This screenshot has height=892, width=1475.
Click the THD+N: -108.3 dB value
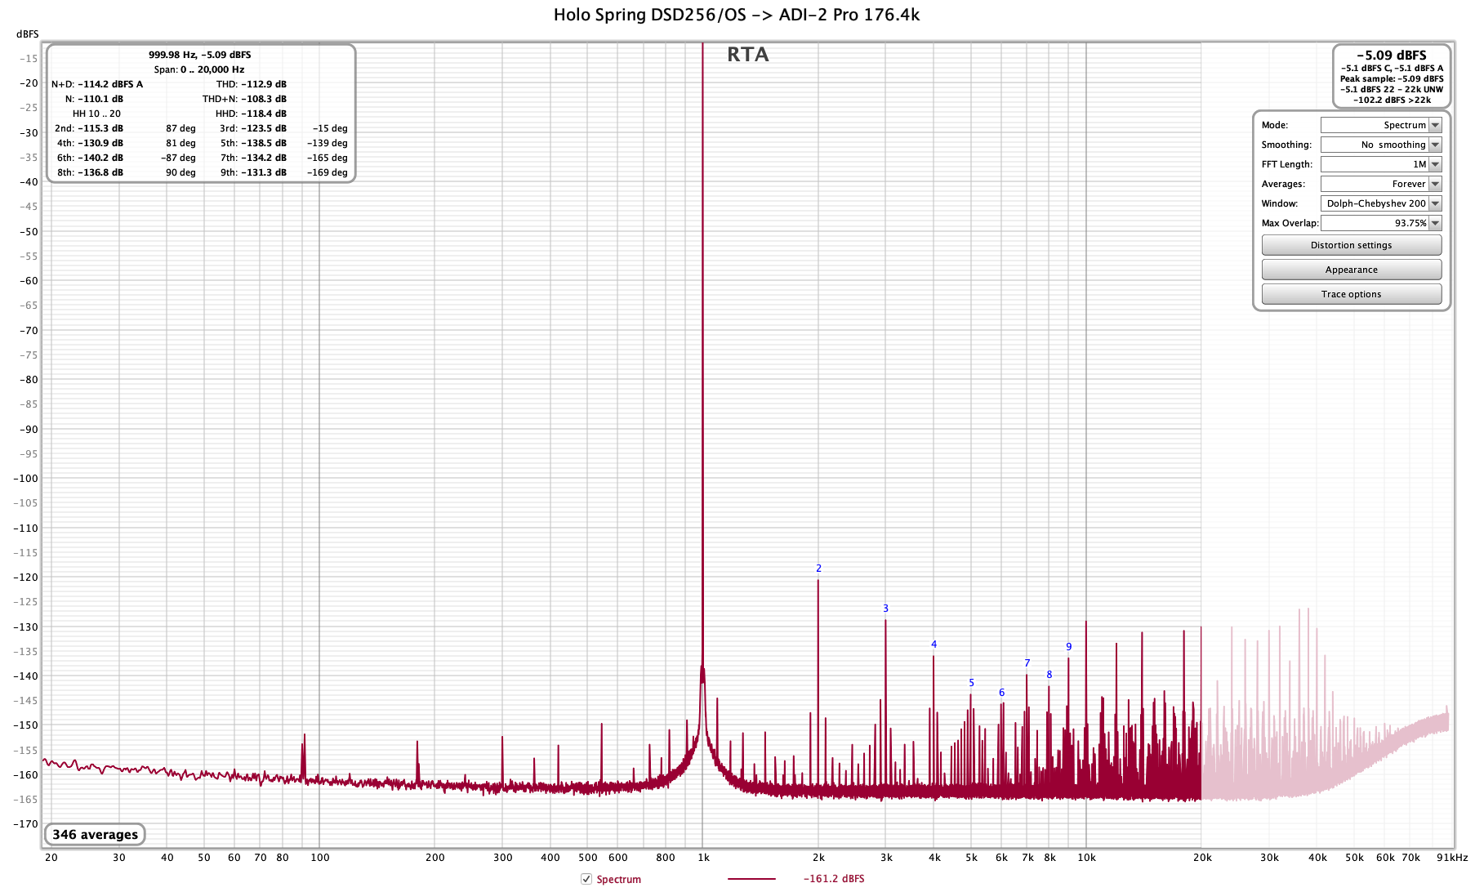(244, 99)
